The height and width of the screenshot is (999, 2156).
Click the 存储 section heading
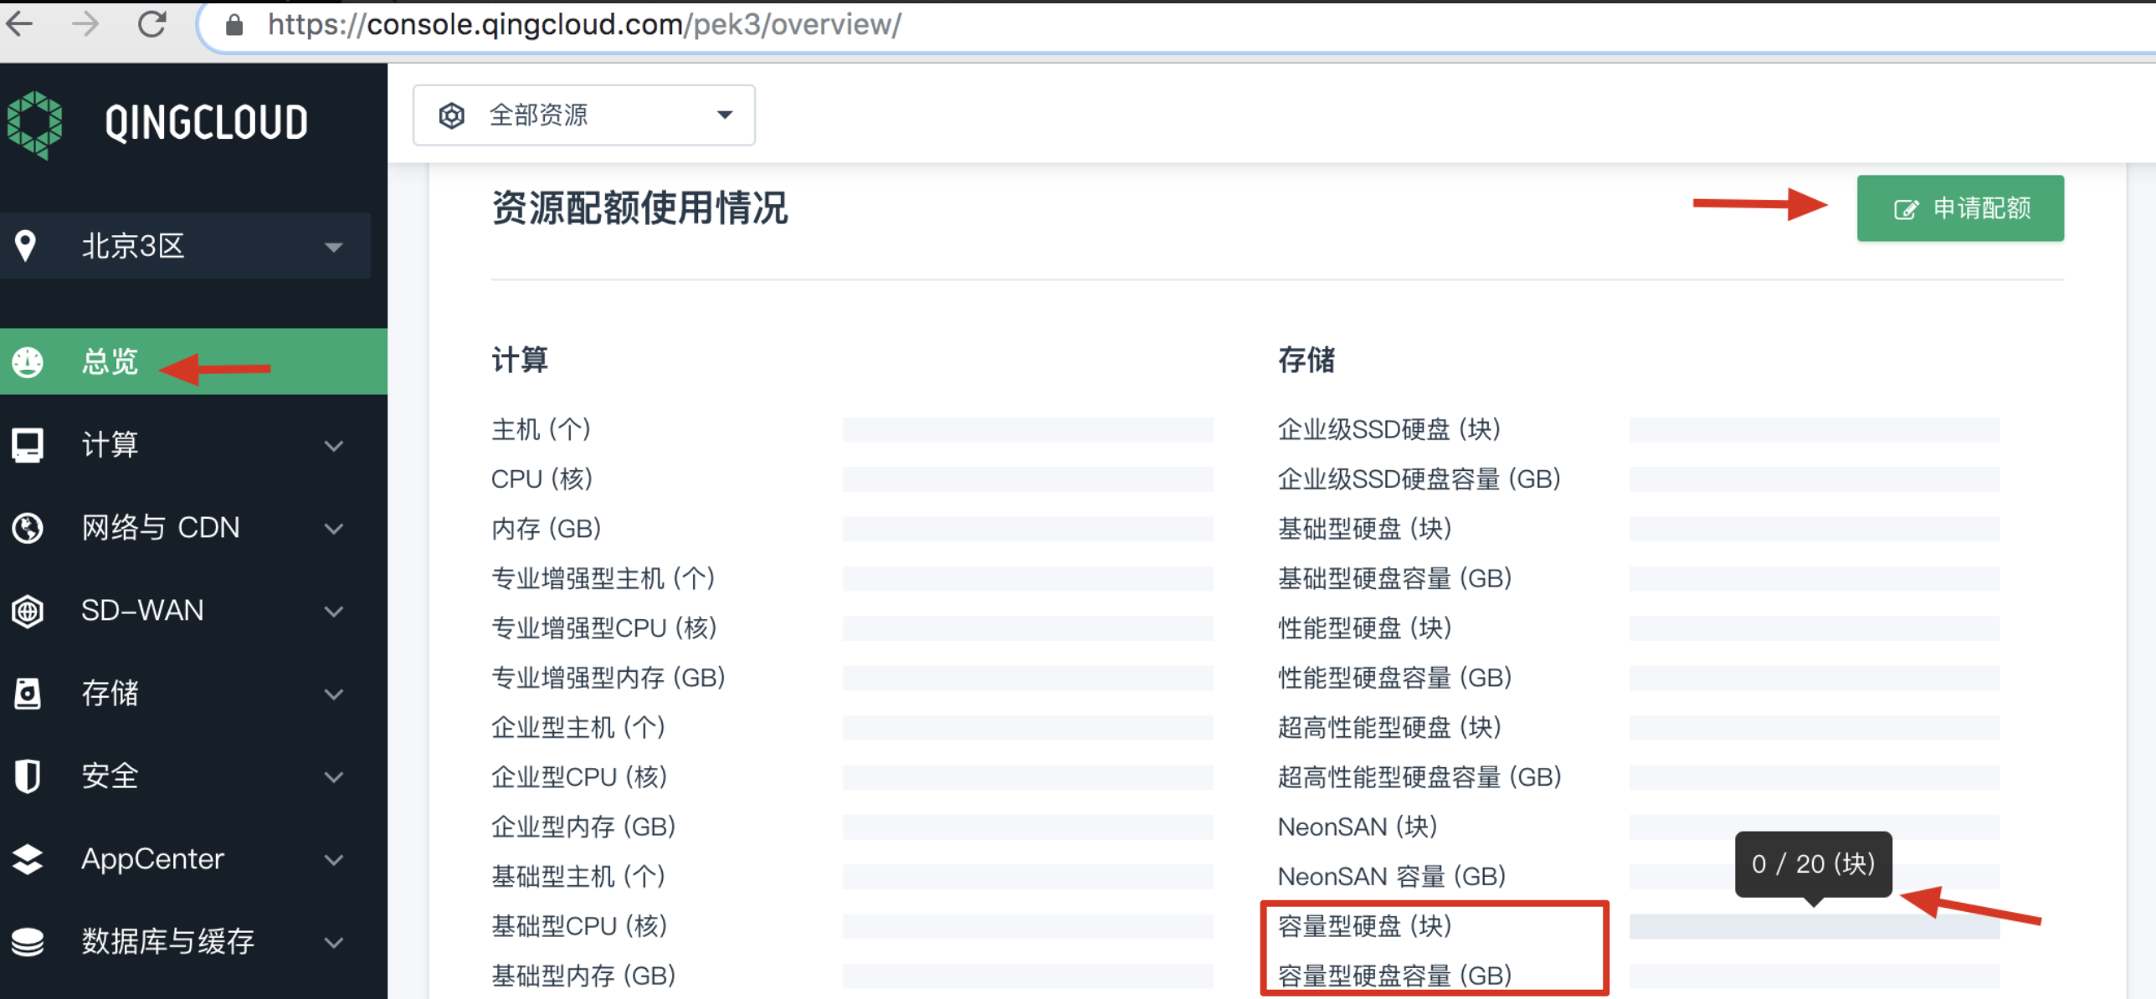coord(1306,361)
